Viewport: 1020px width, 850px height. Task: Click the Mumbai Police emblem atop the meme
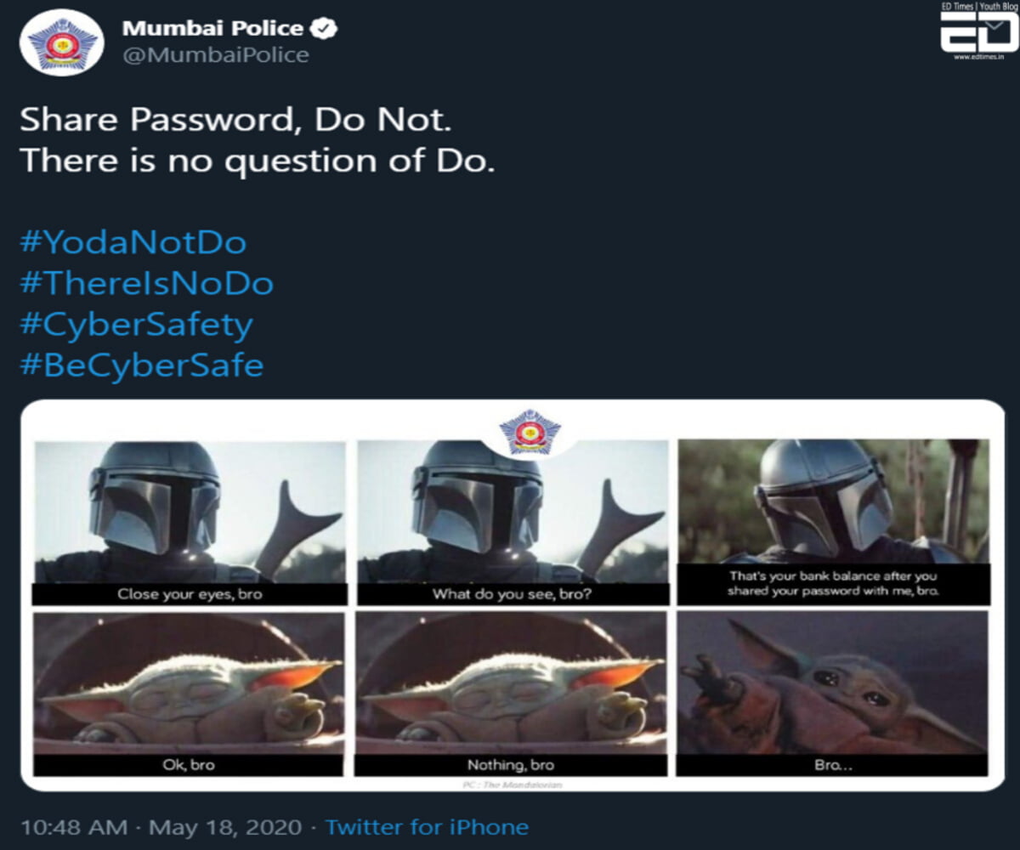(x=530, y=431)
